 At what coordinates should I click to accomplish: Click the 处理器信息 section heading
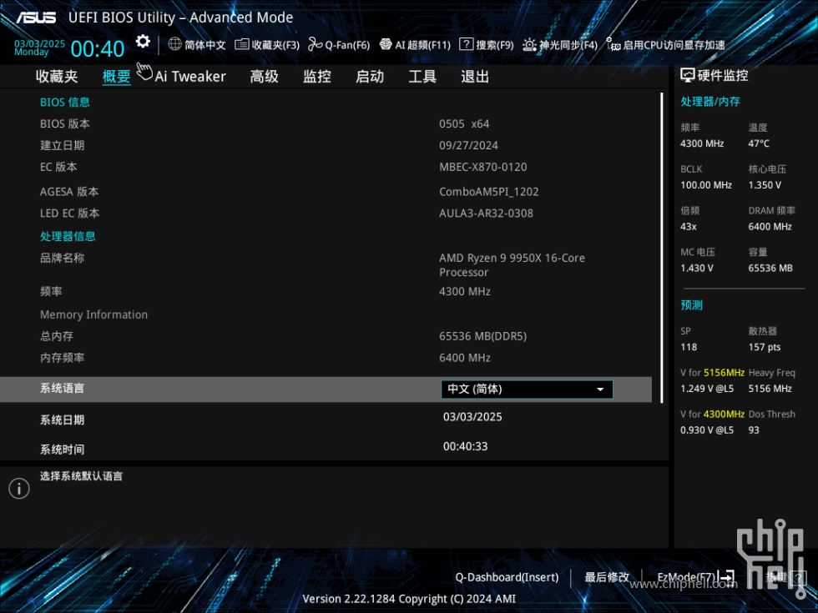click(x=68, y=236)
